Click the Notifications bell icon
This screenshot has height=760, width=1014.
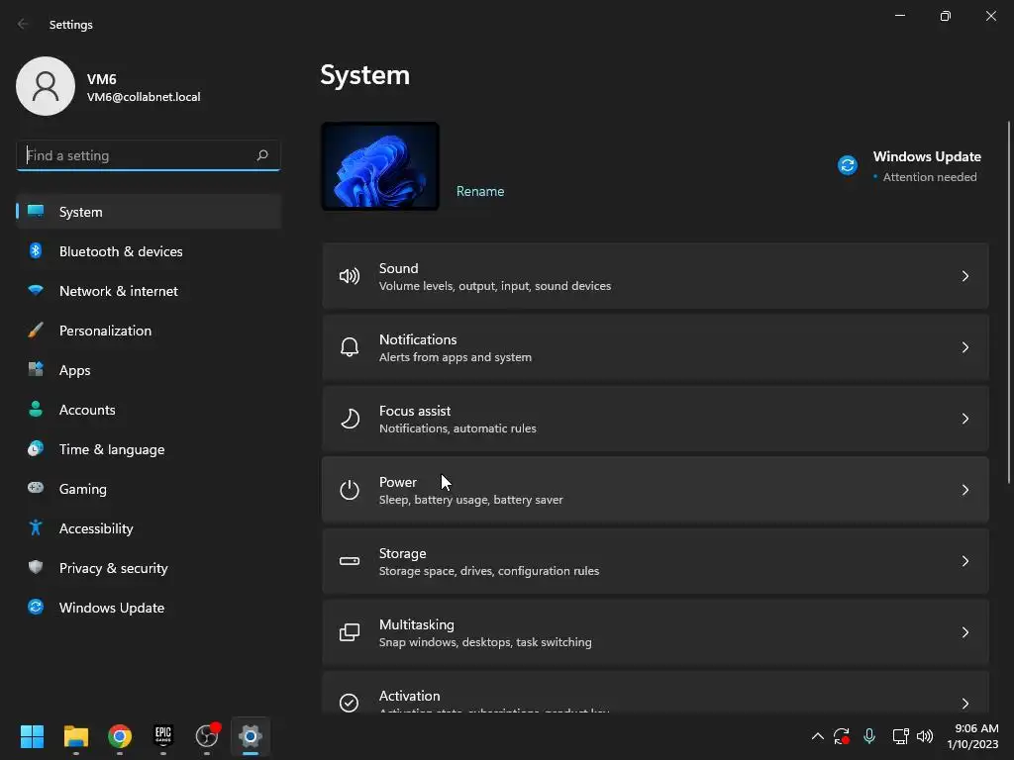(350, 347)
